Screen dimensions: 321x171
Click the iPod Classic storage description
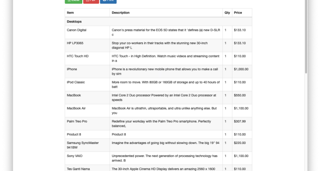(165, 85)
